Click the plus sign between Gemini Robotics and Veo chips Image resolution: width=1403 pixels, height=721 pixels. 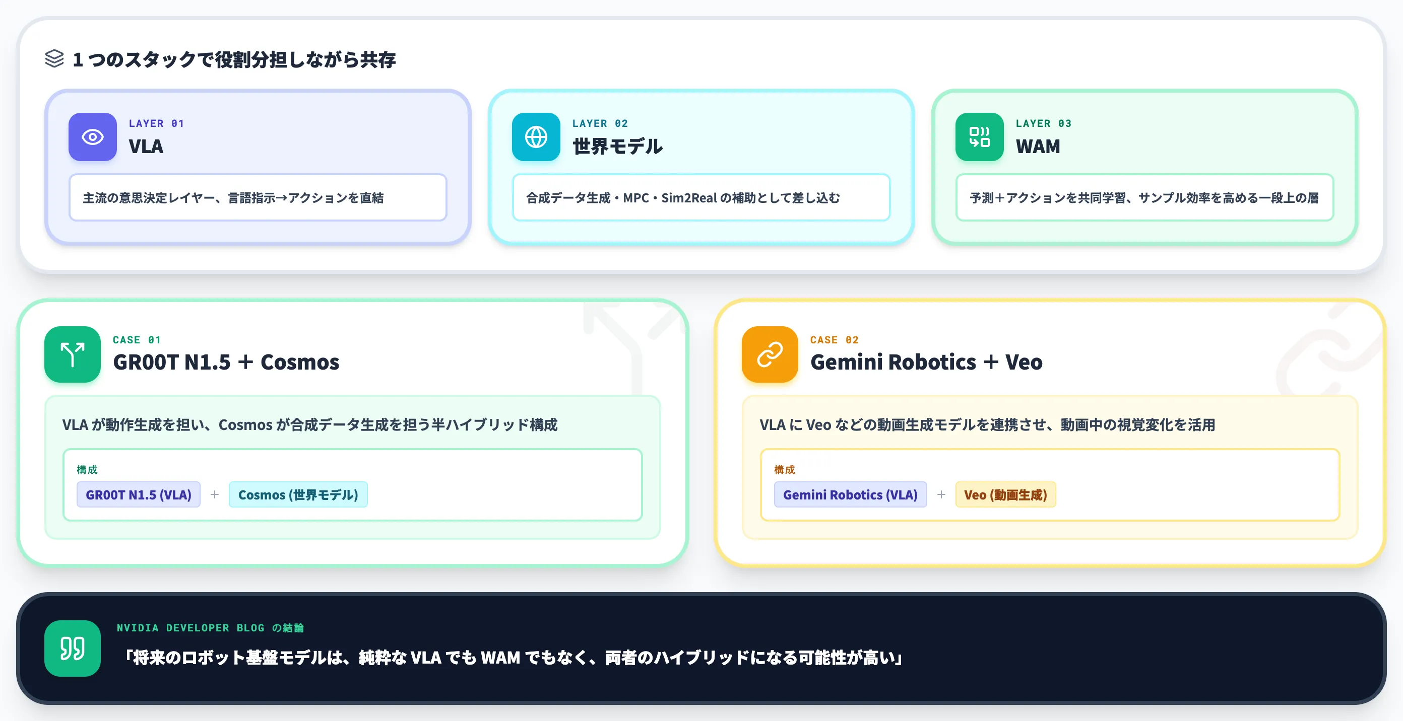tap(941, 494)
